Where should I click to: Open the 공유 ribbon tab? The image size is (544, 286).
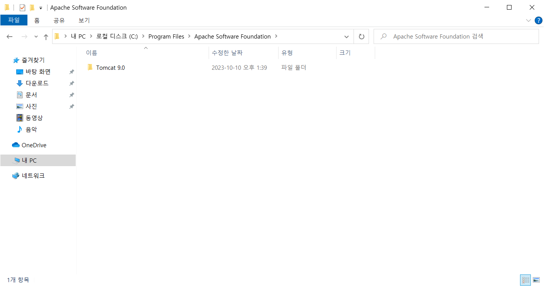59,20
